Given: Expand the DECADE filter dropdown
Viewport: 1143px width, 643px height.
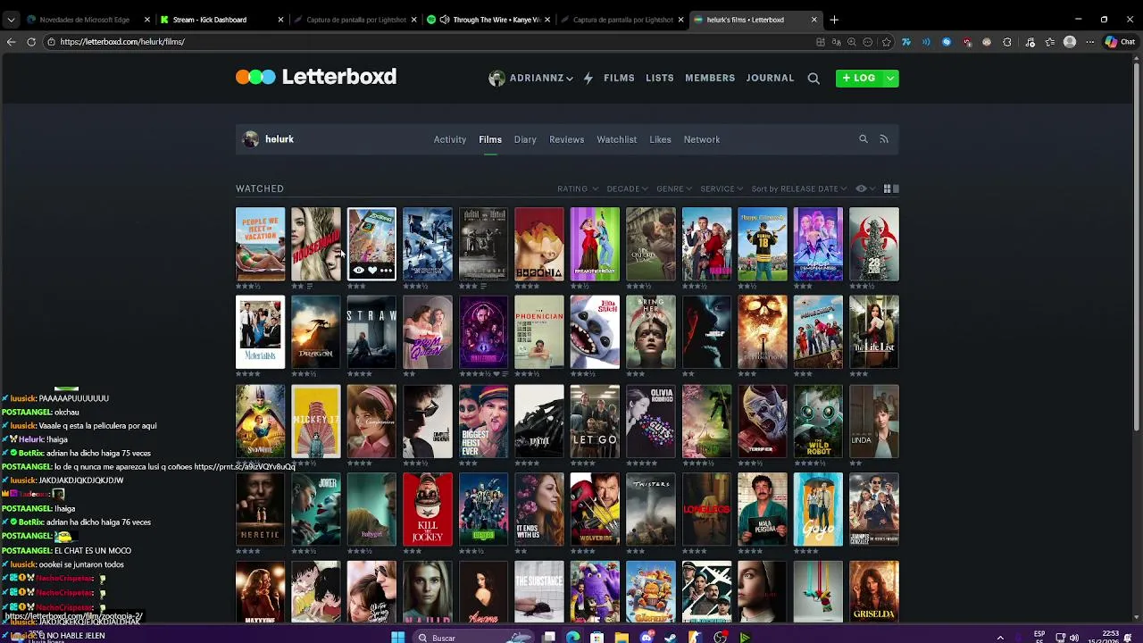Looking at the screenshot, I should [627, 188].
